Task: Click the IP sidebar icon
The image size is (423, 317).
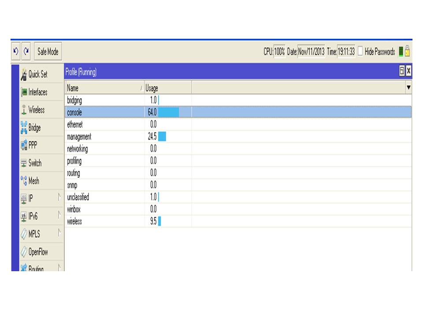Action: (x=24, y=199)
